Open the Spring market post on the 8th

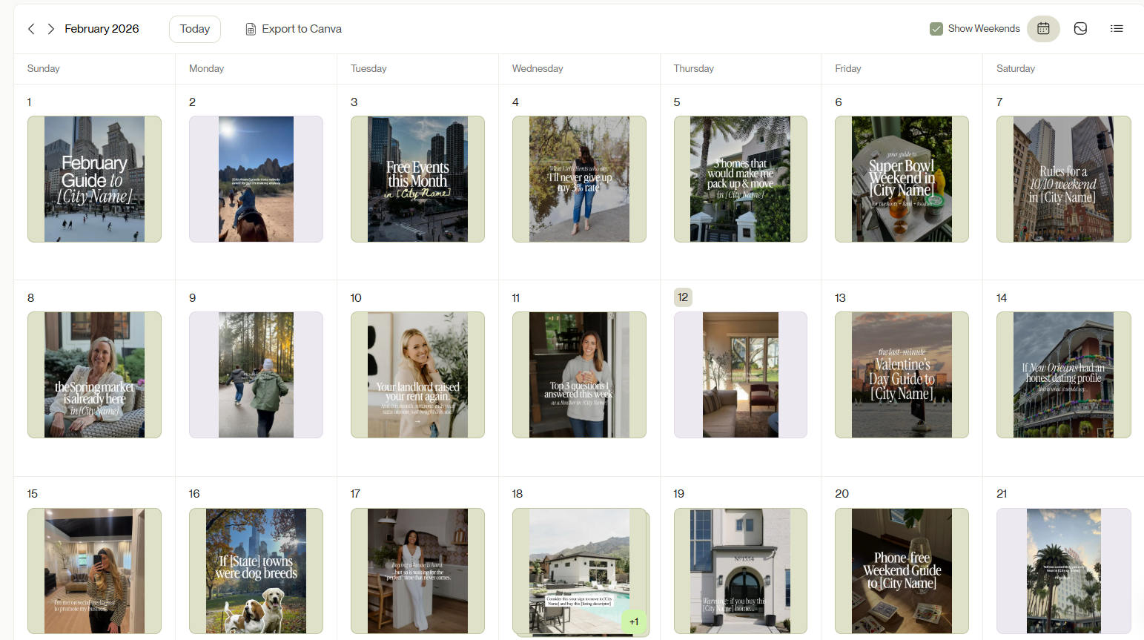point(94,375)
